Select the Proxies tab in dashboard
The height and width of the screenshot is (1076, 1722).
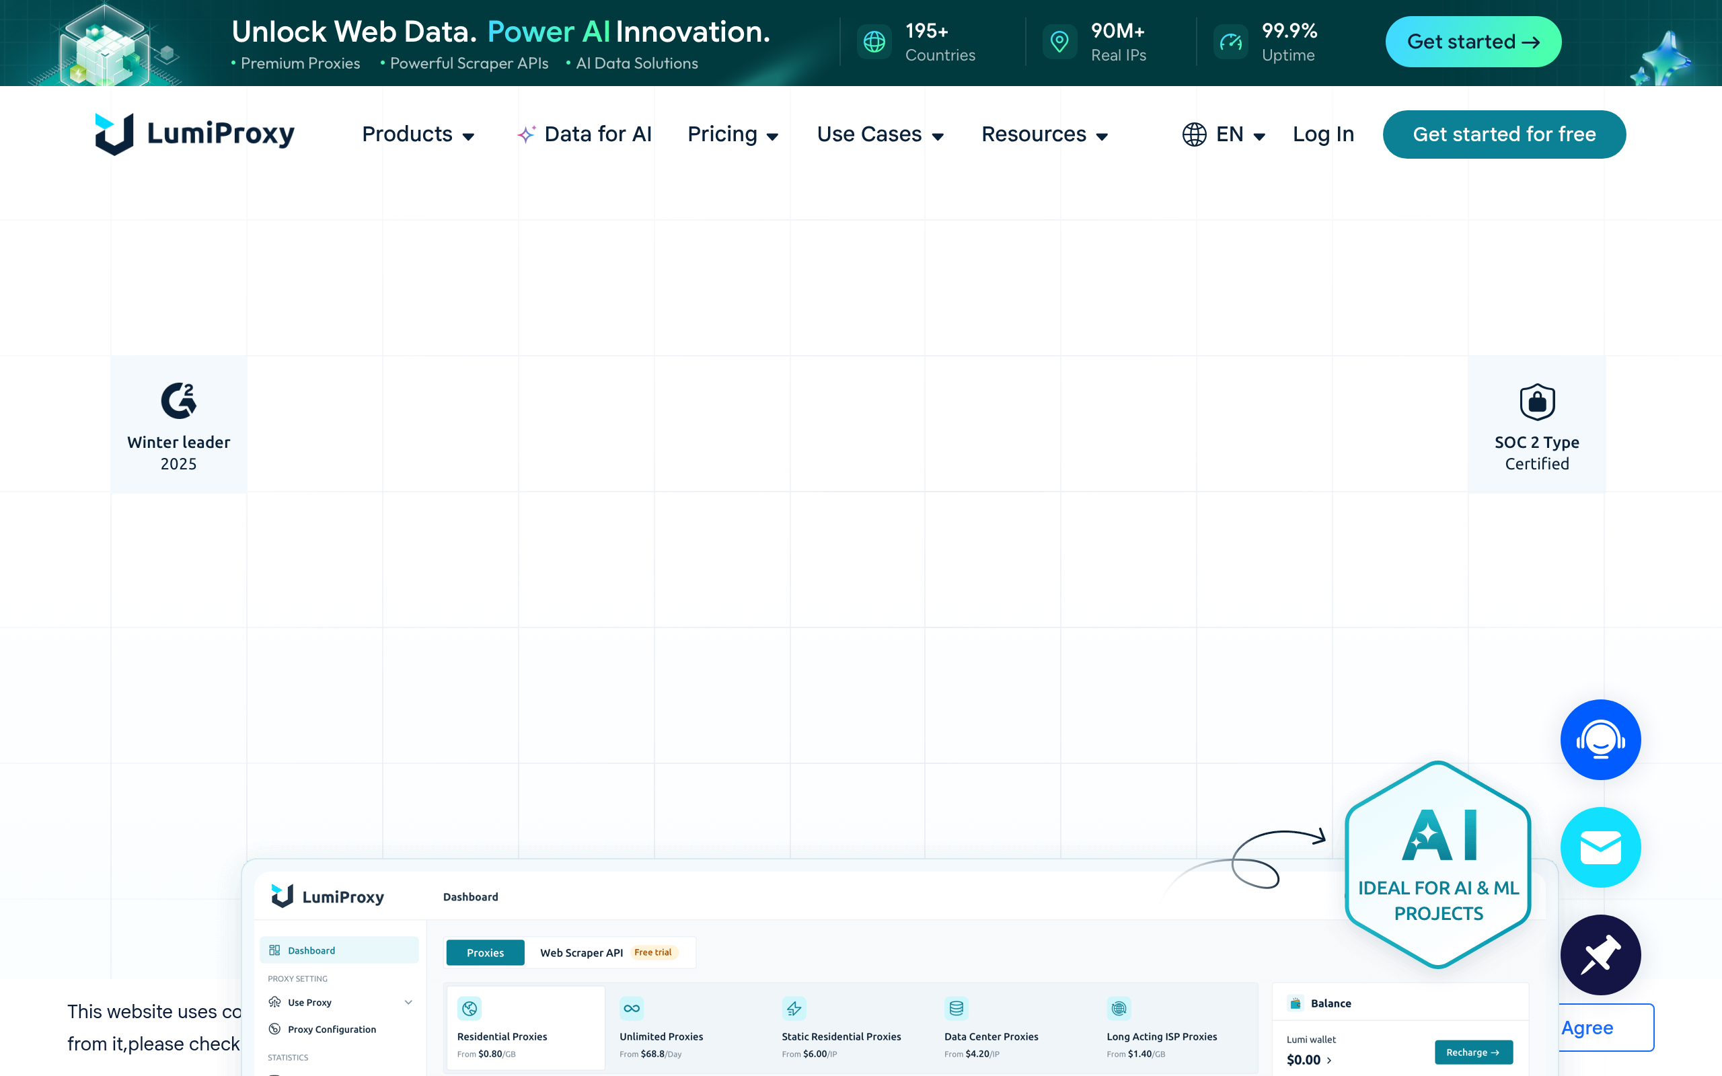point(485,952)
